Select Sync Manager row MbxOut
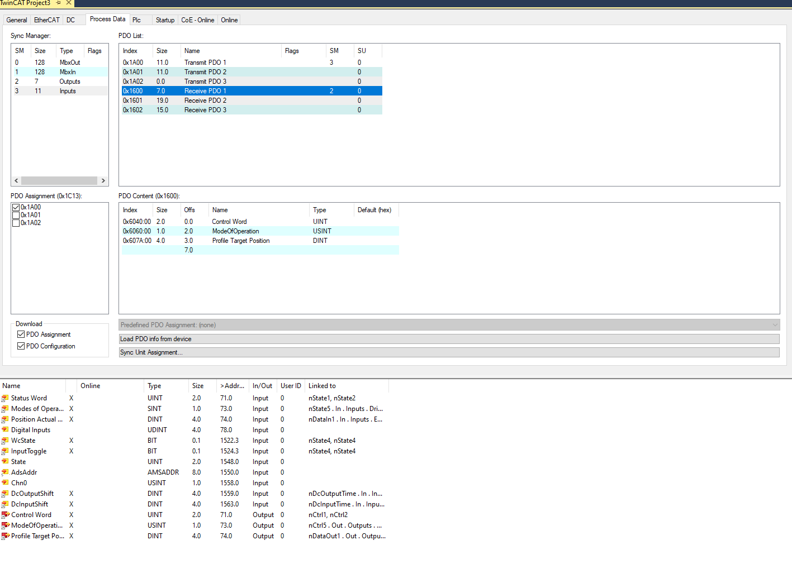The image size is (792, 569). pos(60,63)
